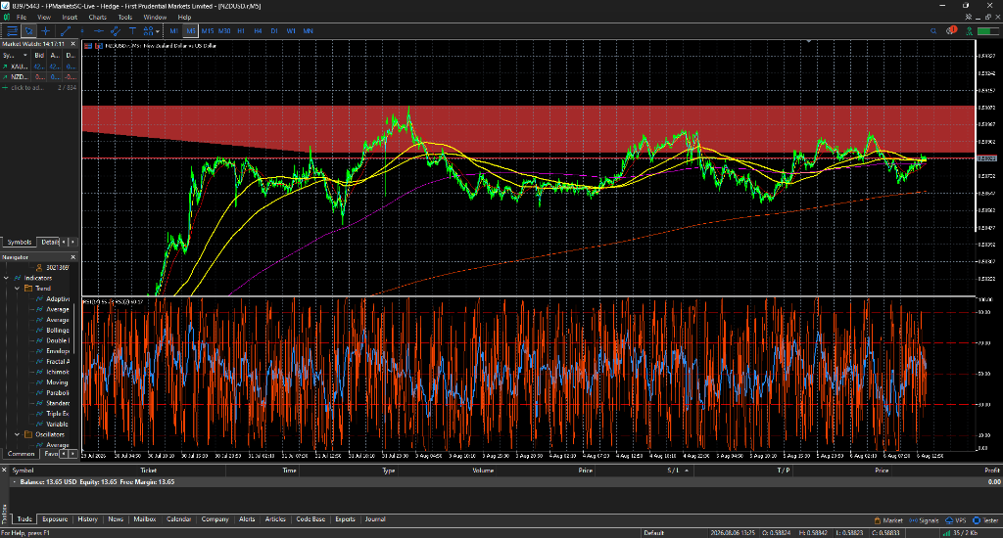Switch chart to D1 timeframe
This screenshot has height=538, width=1003.
[x=274, y=30]
